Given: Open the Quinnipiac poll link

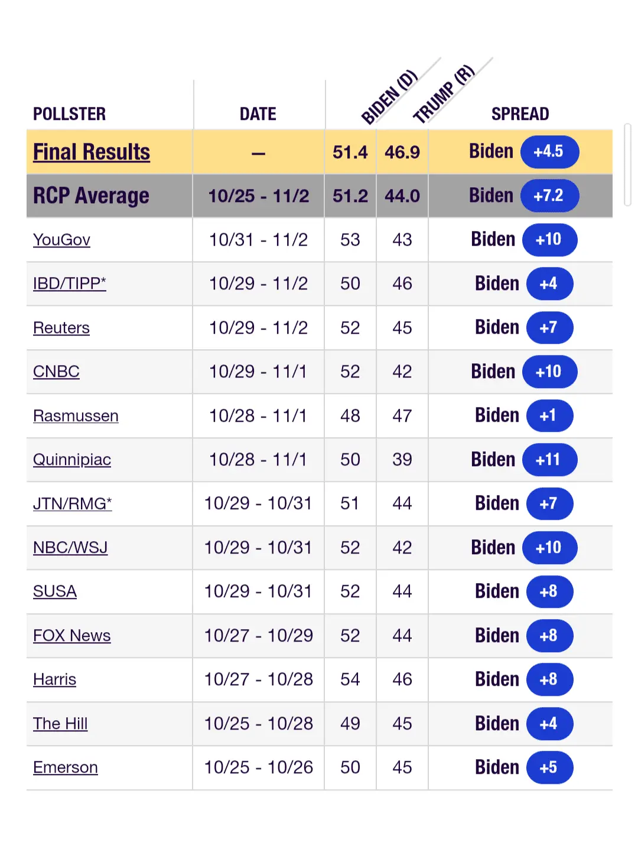Looking at the screenshot, I should click(x=72, y=460).
